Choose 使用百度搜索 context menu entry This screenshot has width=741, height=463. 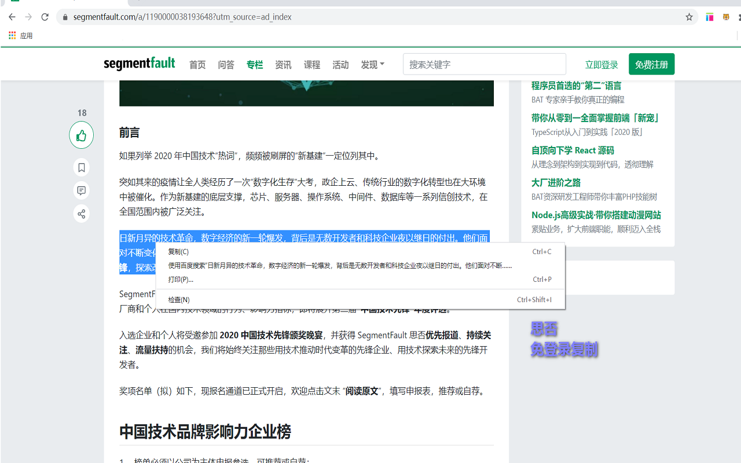(x=360, y=266)
